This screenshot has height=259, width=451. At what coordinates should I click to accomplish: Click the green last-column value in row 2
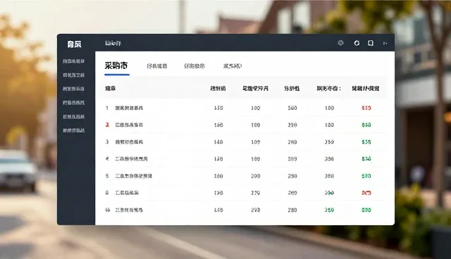(366, 125)
